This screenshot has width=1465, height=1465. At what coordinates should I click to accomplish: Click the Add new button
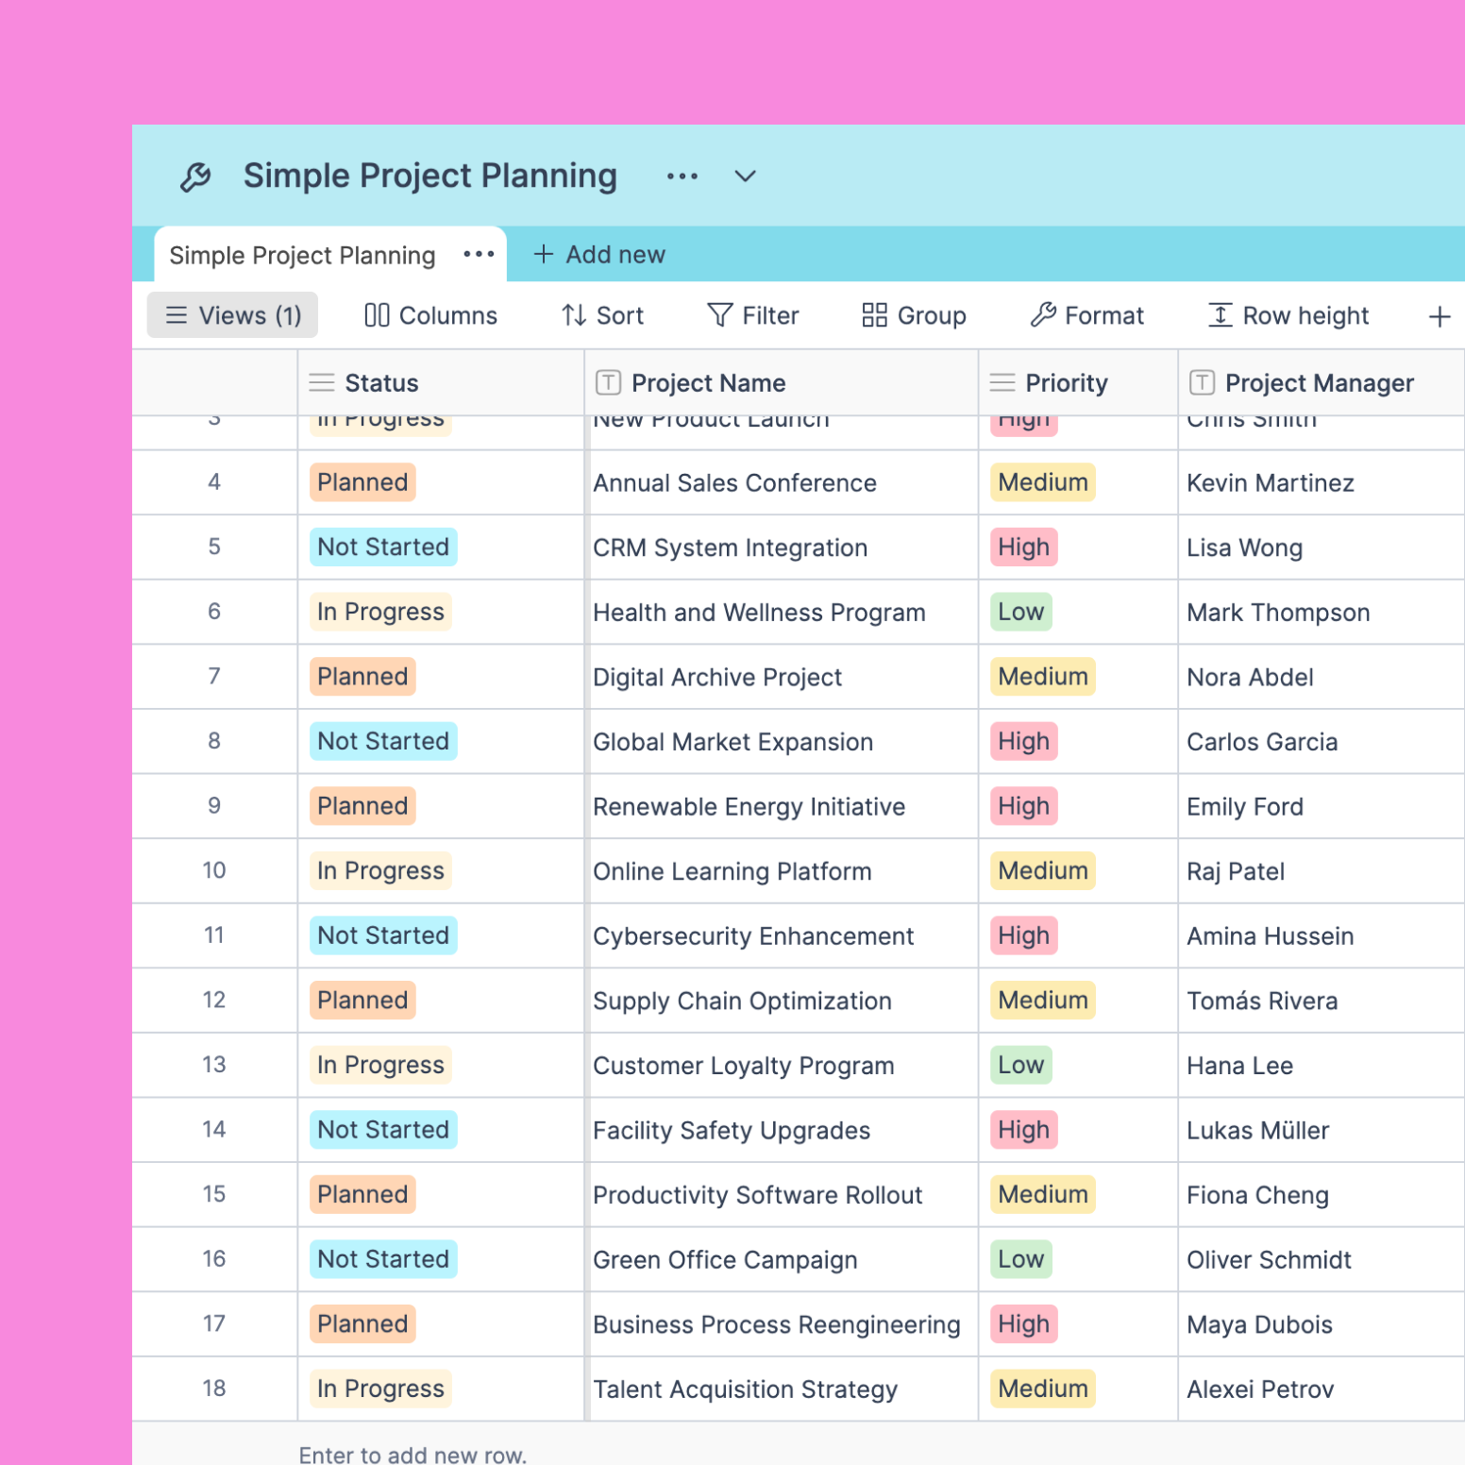coord(598,254)
